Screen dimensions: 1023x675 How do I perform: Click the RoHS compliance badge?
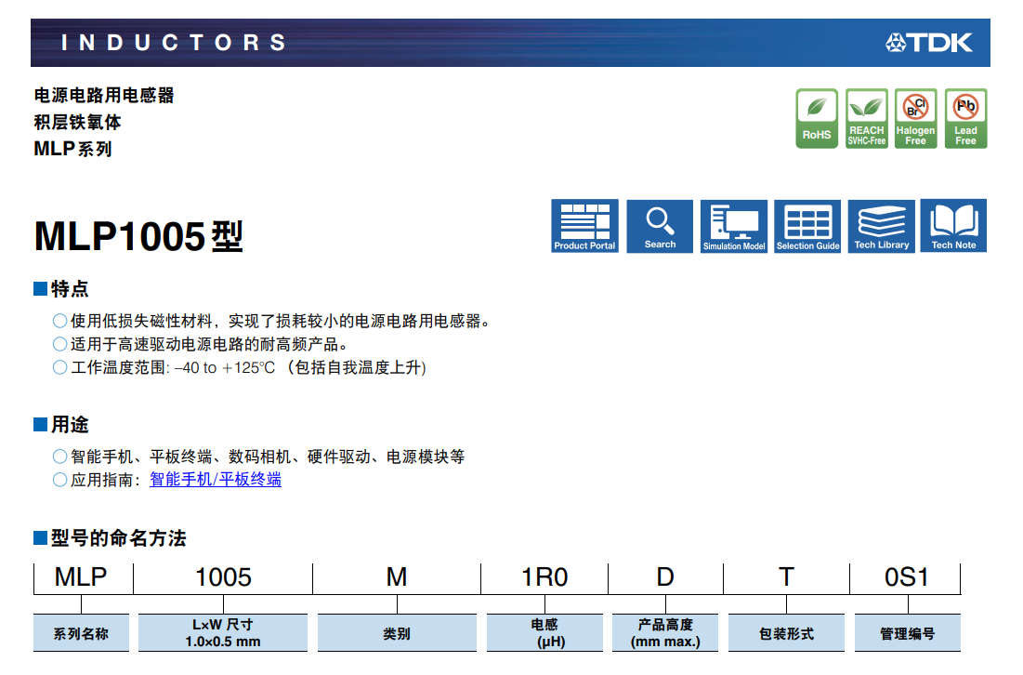[x=817, y=118]
